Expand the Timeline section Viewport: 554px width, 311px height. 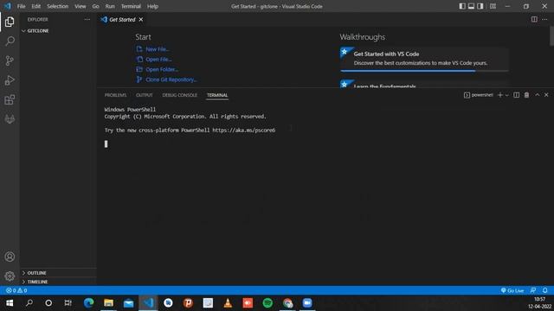point(58,282)
